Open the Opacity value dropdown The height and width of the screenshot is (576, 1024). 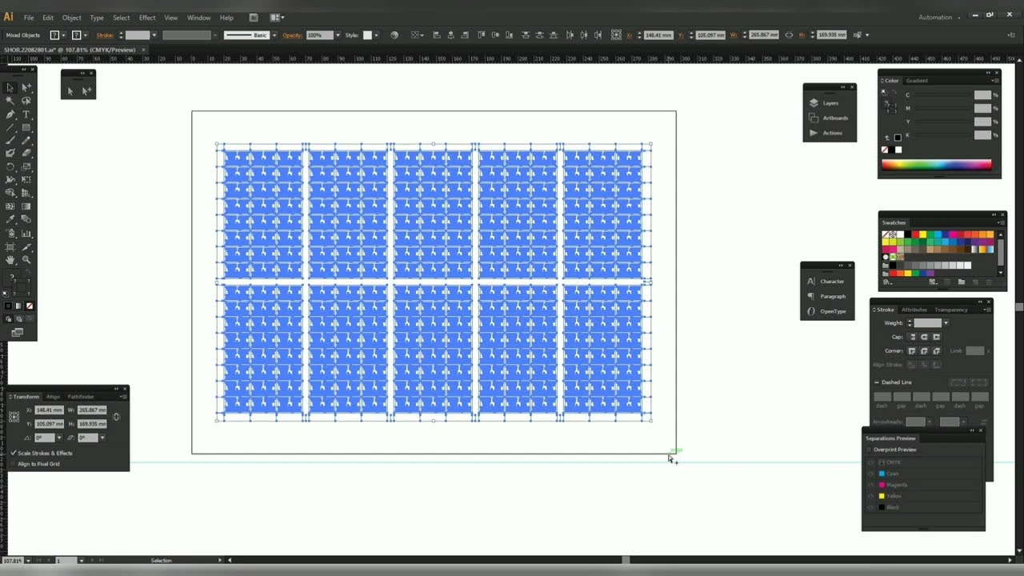pyautogui.click(x=338, y=35)
